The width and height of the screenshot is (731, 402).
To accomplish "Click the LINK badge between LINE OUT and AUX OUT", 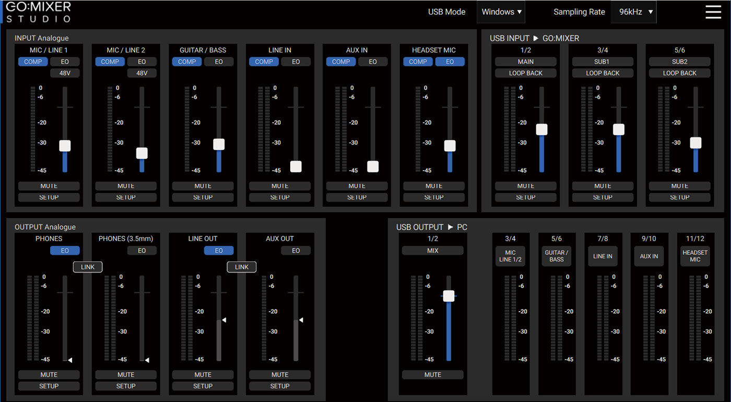I will [x=242, y=267].
